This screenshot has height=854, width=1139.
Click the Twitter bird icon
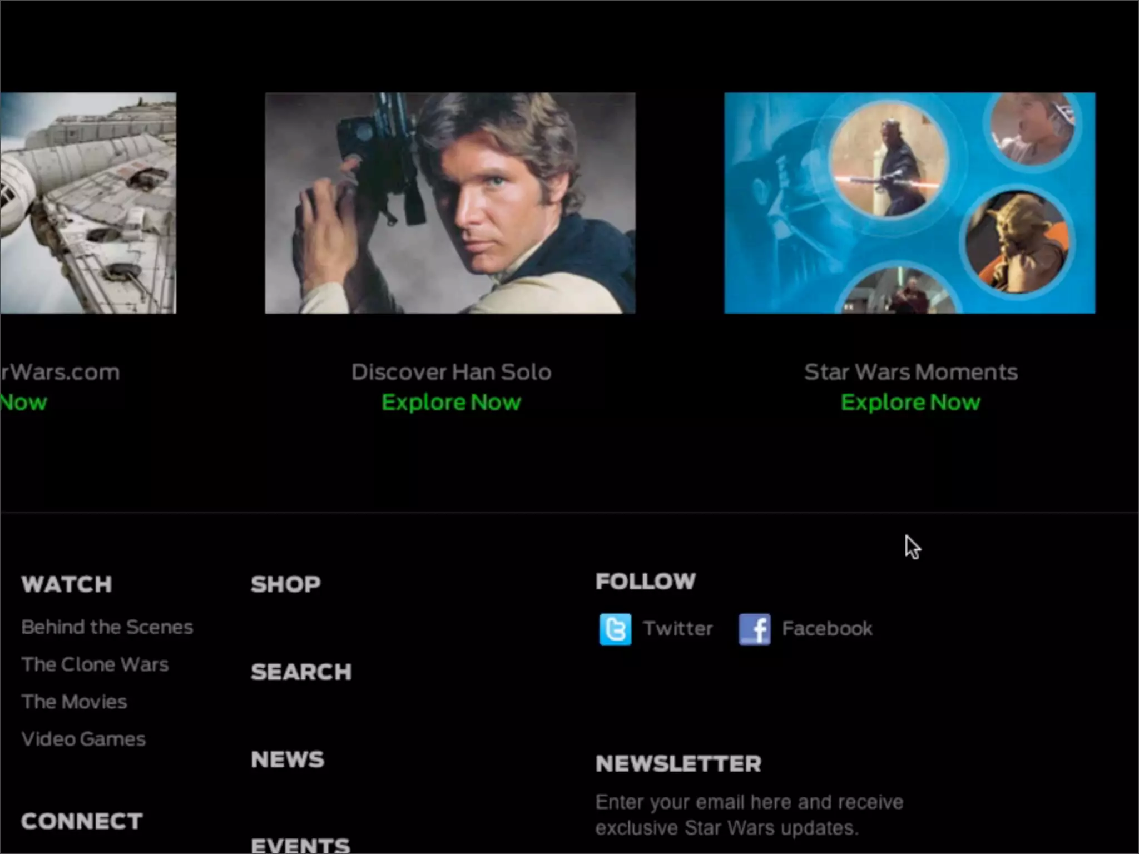[615, 629]
